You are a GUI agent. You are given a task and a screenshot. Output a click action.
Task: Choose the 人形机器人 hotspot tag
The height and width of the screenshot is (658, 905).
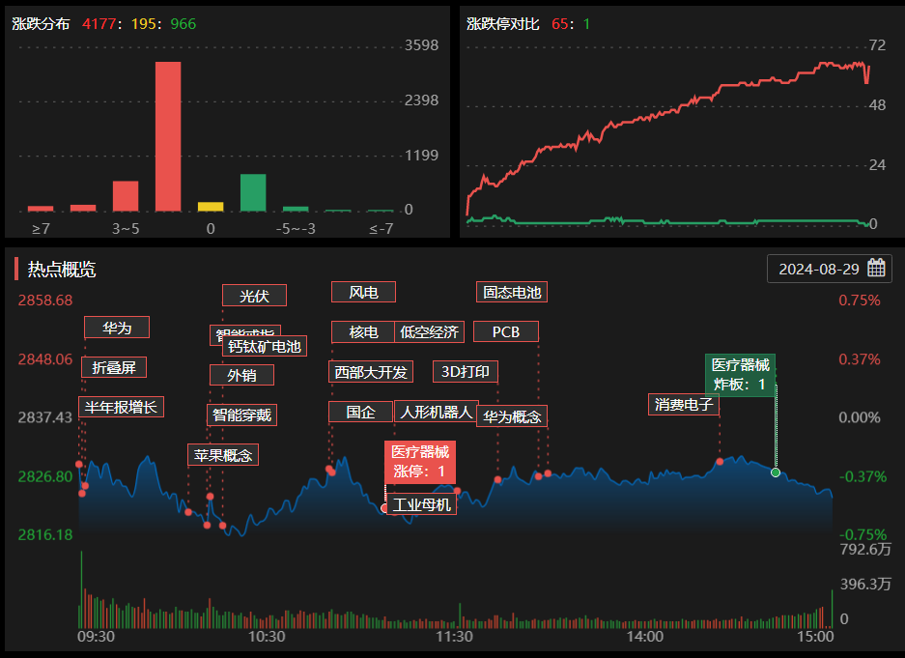[x=435, y=412]
